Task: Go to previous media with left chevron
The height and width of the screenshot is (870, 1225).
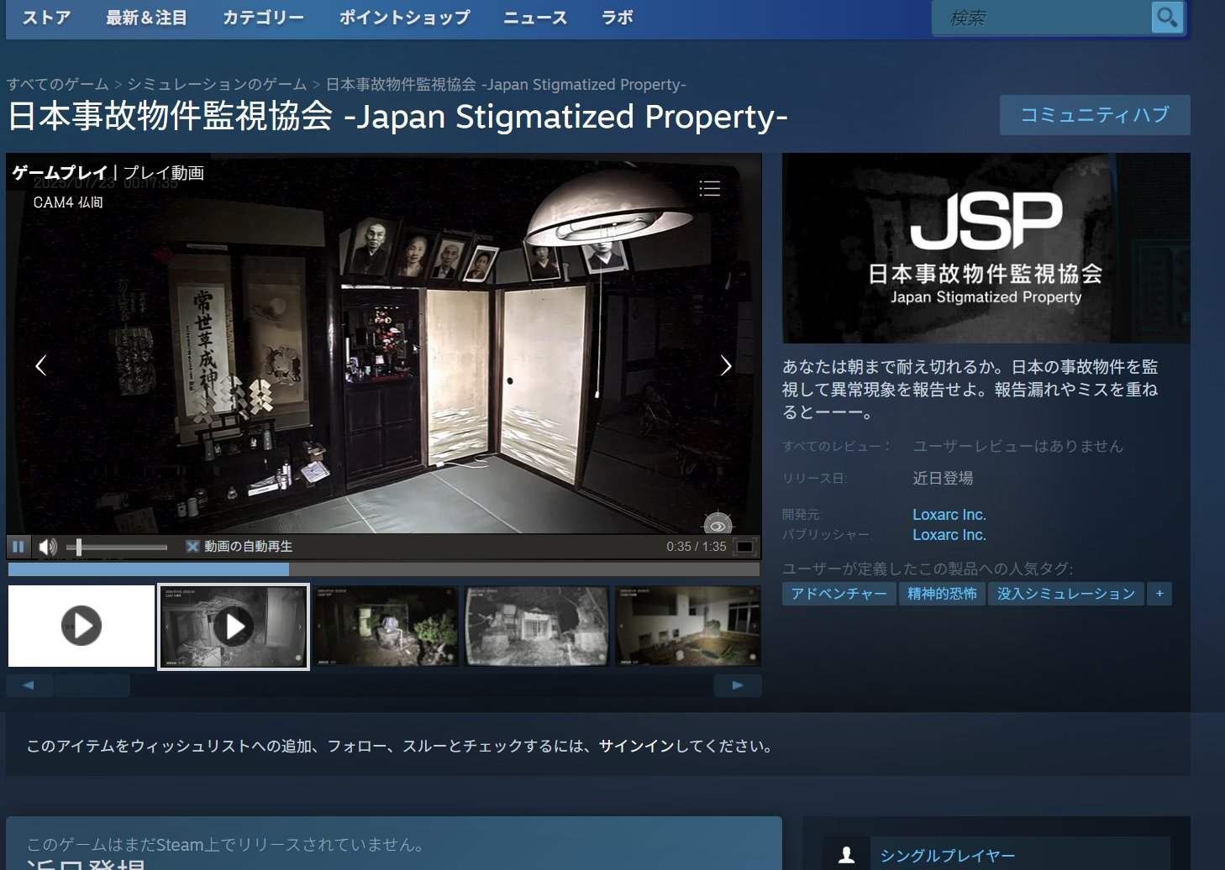Action: point(40,365)
